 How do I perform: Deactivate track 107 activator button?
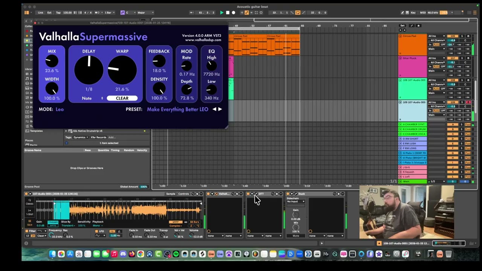pyautogui.click(x=453, y=58)
